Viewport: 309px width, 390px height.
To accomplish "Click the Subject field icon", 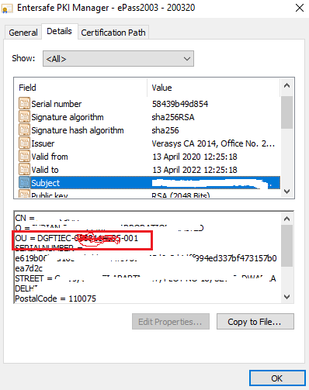I will click(x=24, y=183).
